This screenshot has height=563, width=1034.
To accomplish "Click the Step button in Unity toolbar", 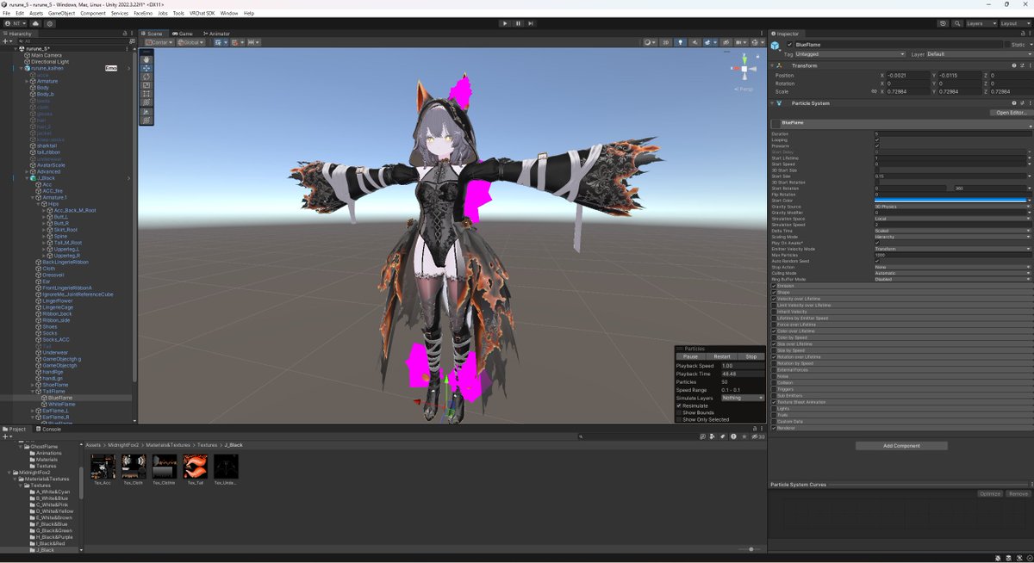I will click(529, 23).
